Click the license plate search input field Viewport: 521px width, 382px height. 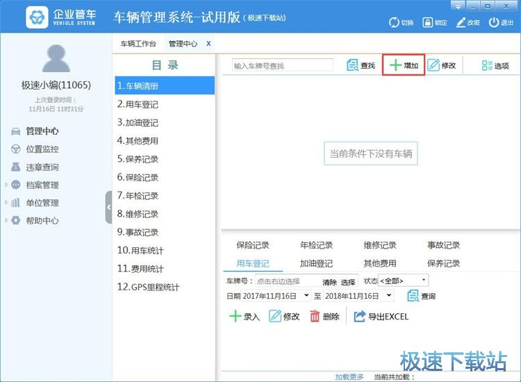click(282, 65)
